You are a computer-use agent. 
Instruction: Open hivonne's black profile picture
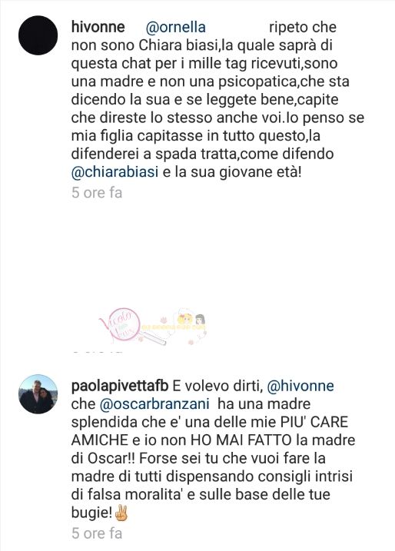[x=38, y=35]
